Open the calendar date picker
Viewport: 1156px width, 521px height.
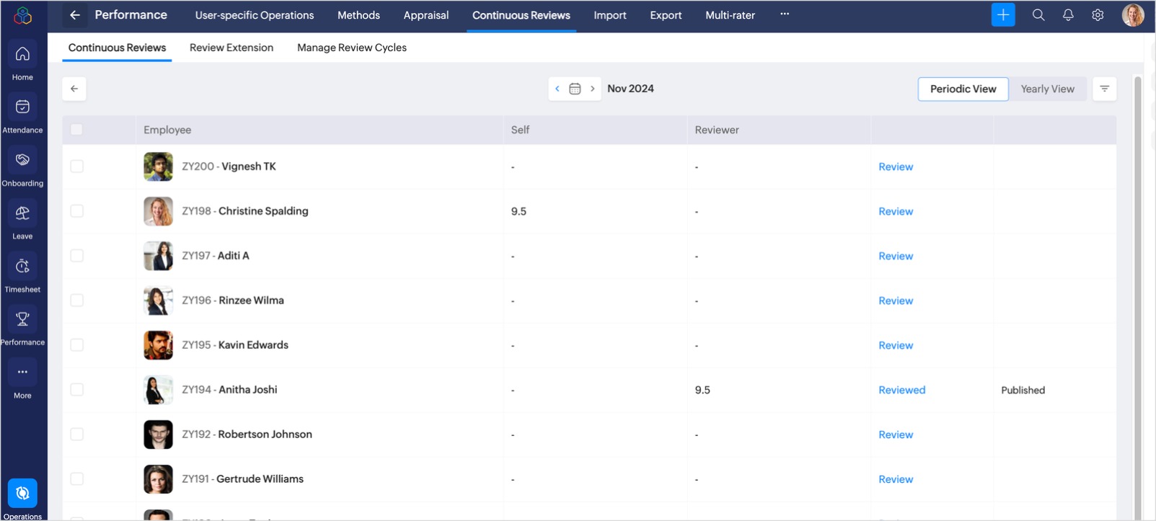575,89
